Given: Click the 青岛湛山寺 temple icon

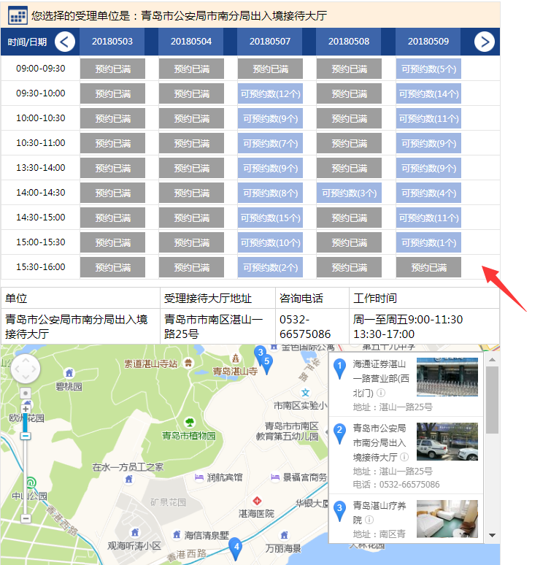Looking at the screenshot, I should [x=236, y=358].
